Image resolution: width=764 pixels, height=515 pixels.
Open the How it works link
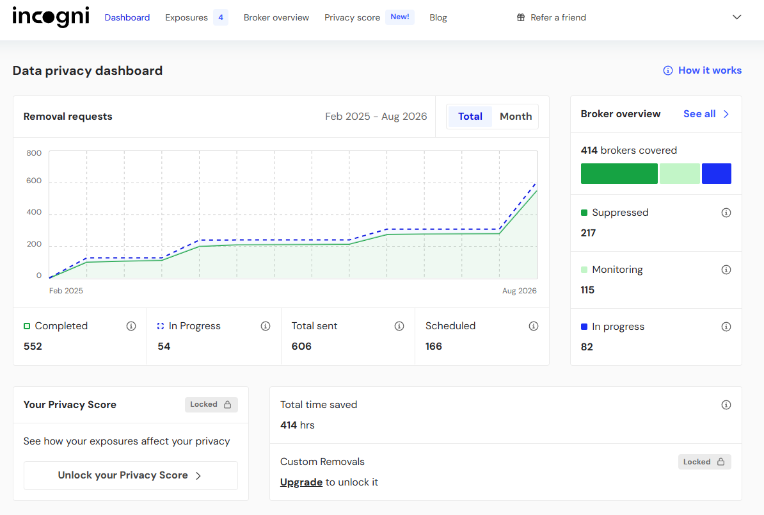710,70
